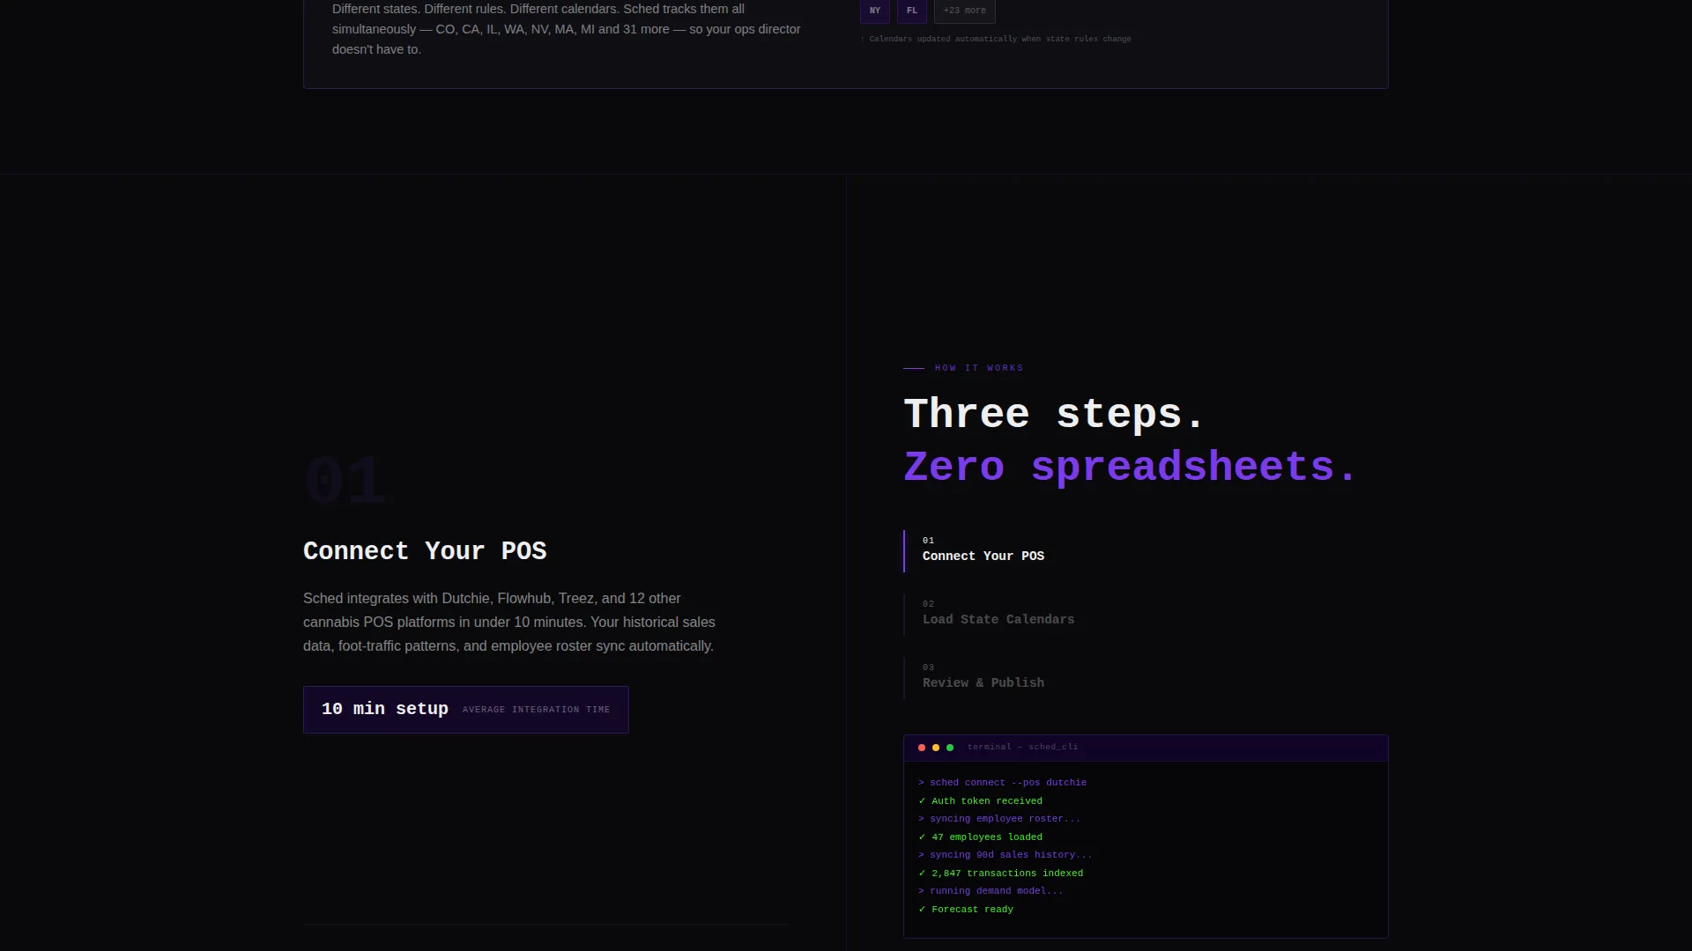1692x951 pixels.
Task: Select the FL state badge
Action: [911, 11]
